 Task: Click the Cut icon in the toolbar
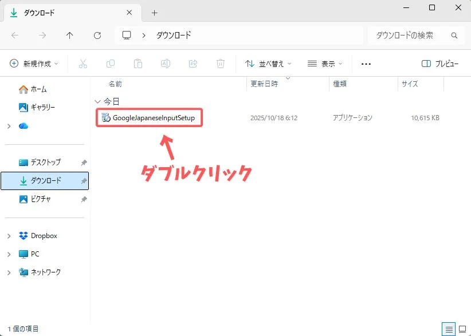[x=83, y=64]
